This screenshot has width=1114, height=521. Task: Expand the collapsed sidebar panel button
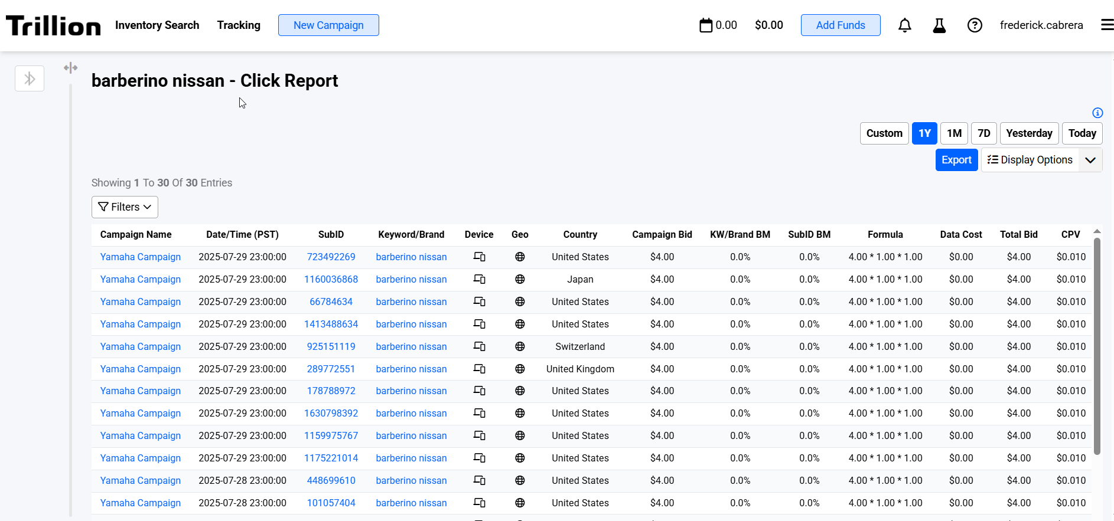pos(30,78)
